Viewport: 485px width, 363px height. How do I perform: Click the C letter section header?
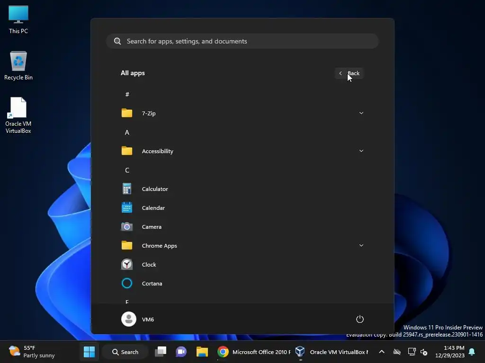127,170
